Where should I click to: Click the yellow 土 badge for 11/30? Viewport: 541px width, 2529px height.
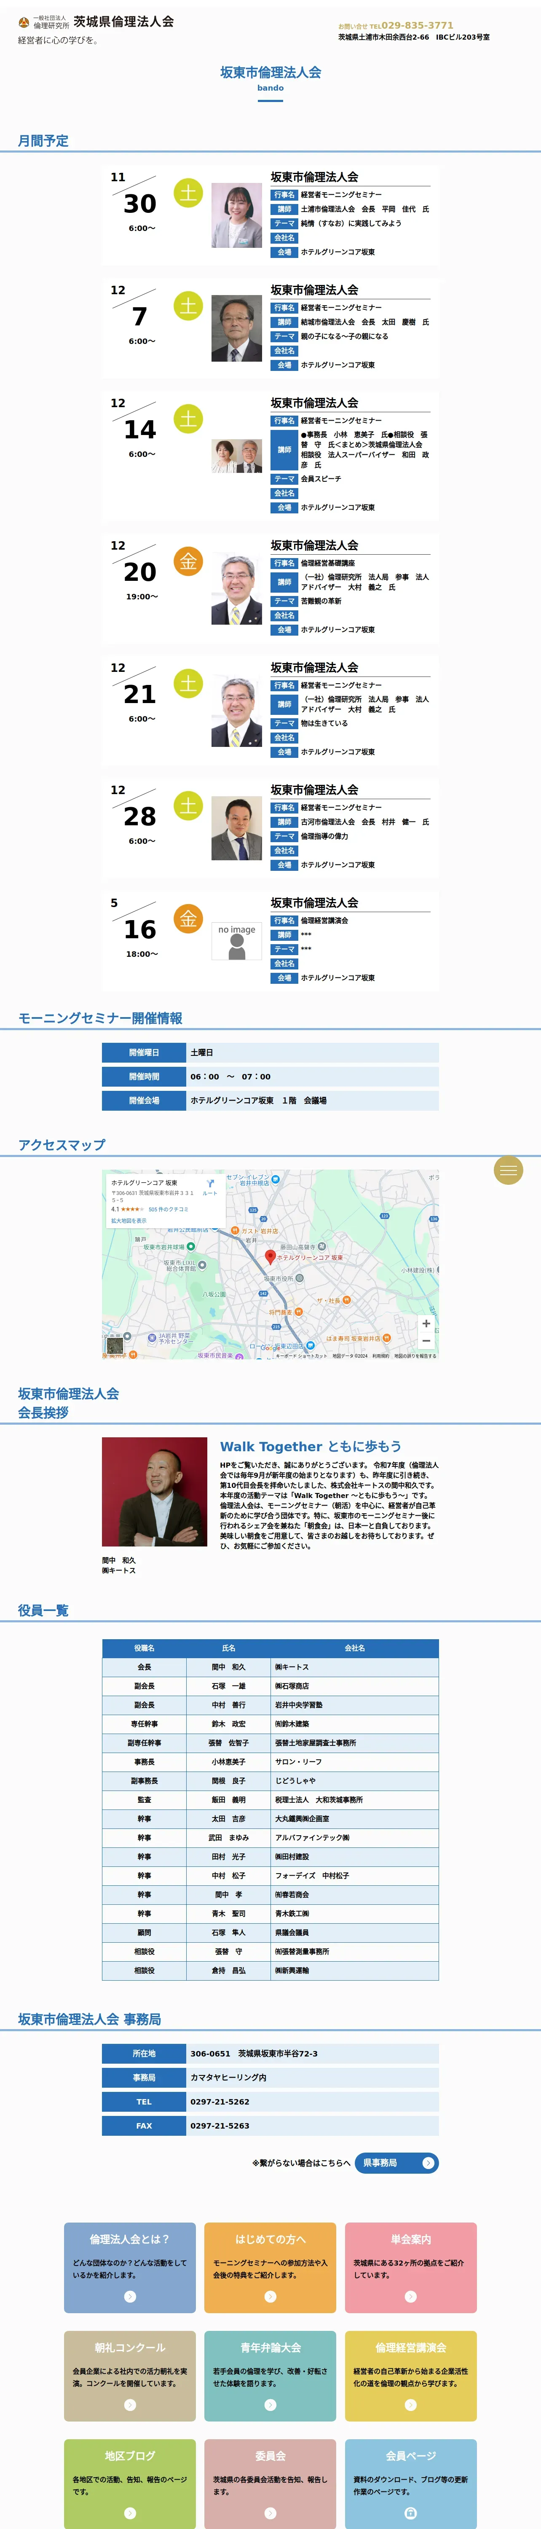click(187, 193)
